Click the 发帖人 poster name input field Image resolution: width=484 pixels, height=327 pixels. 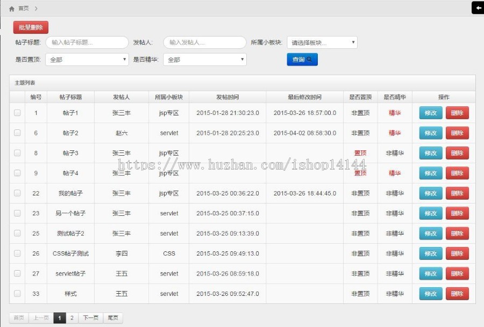point(204,42)
